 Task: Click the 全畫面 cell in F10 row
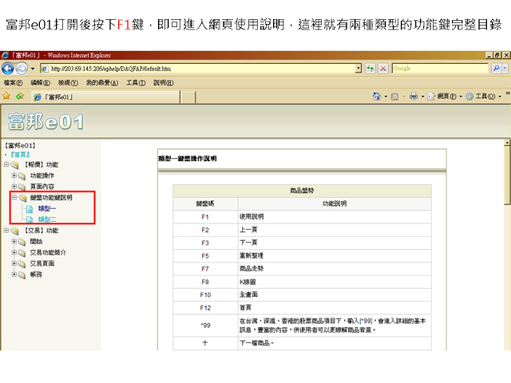pos(335,294)
